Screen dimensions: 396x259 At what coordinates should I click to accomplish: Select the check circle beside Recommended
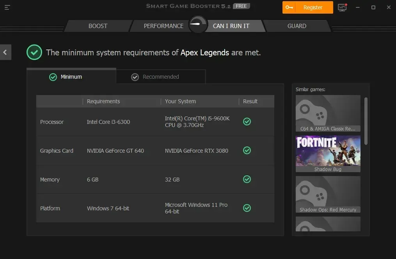(x=135, y=76)
